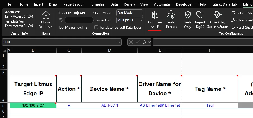Open Home Actions menu

[x=46, y=20]
